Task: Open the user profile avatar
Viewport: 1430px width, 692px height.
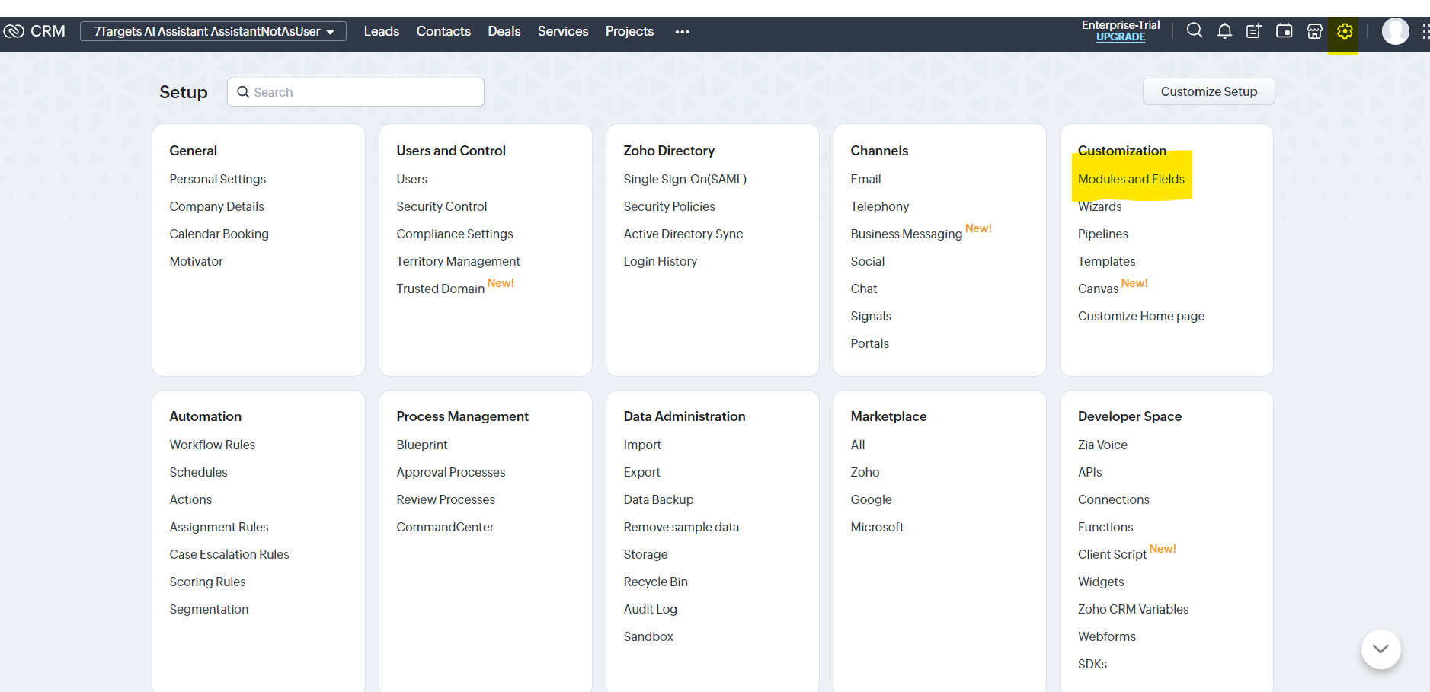Action: tap(1395, 31)
